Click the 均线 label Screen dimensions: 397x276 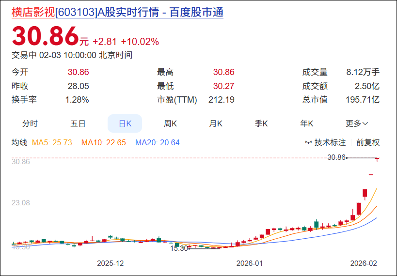19,142
